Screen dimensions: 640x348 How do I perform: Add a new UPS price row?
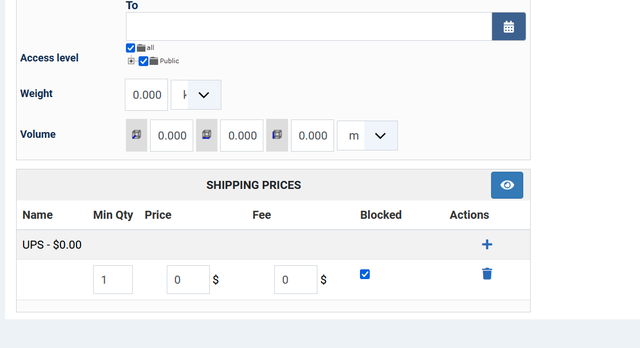click(x=486, y=245)
